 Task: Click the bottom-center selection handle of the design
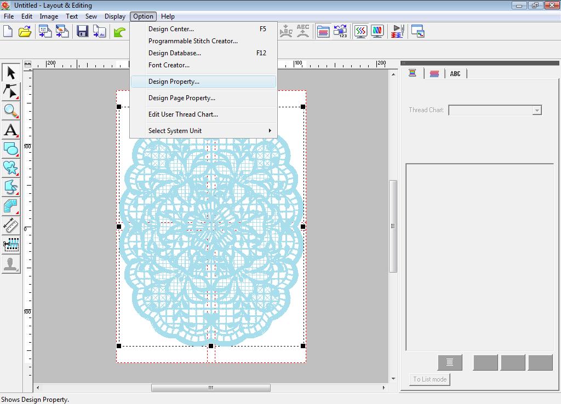point(211,346)
